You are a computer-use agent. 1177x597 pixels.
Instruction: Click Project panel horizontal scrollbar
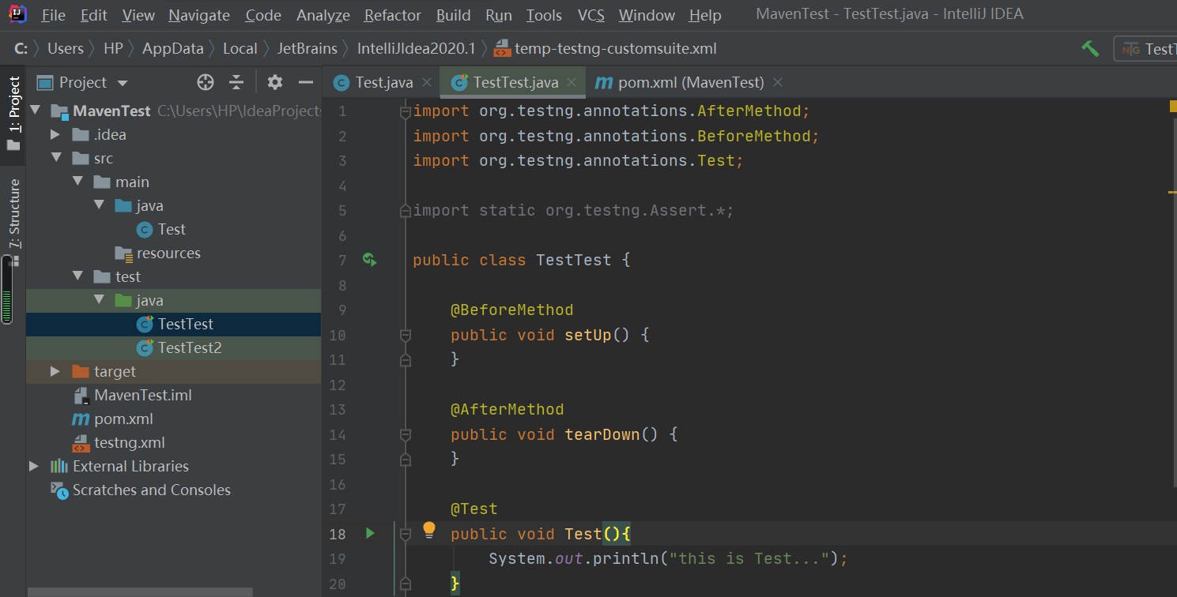(x=140, y=592)
